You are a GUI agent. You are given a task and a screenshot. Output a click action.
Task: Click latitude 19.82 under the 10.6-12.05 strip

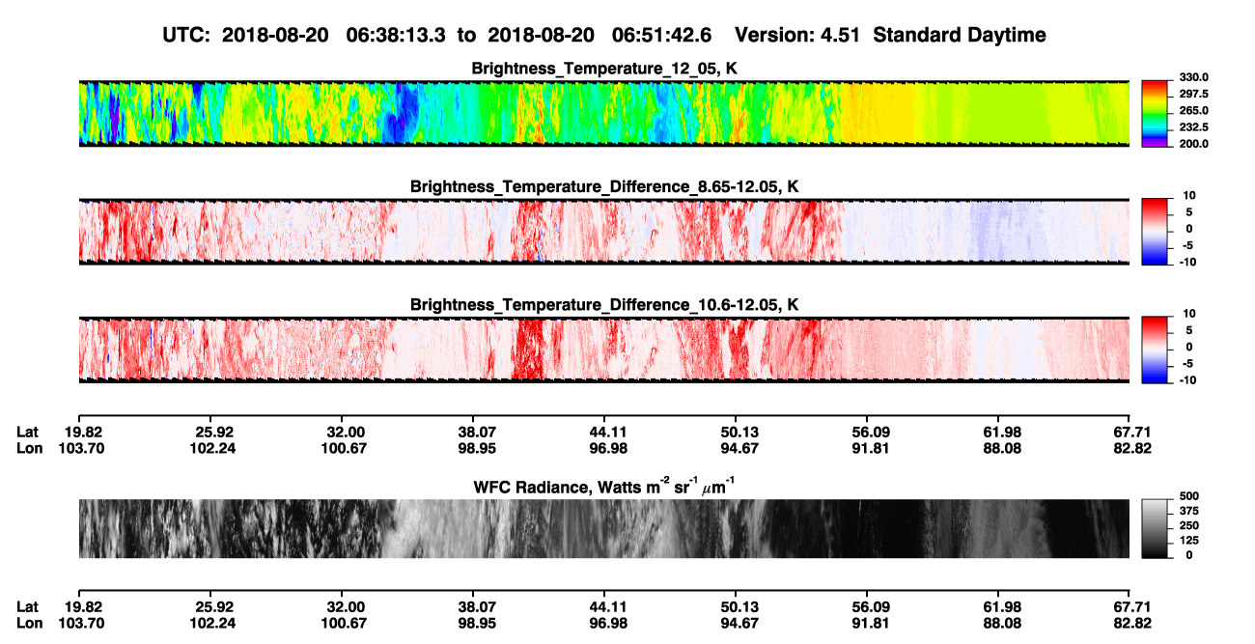[x=79, y=433]
